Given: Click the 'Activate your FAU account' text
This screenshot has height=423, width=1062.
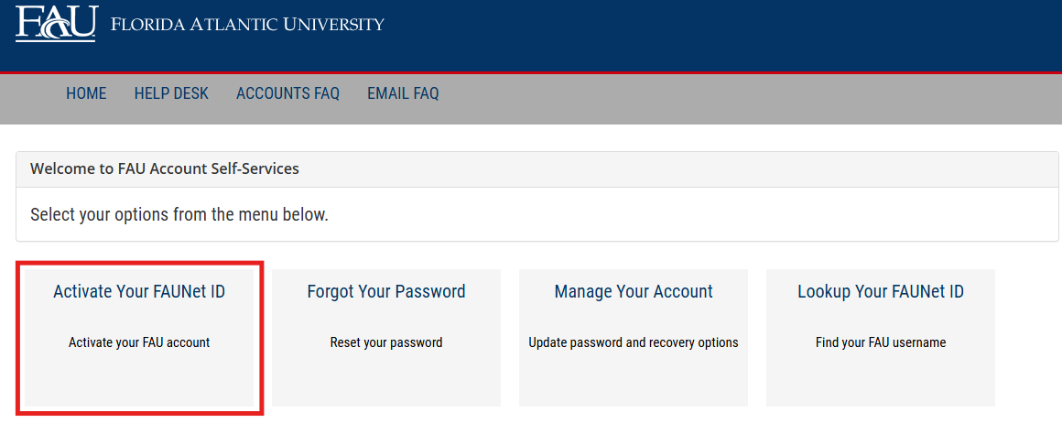Looking at the screenshot, I should click(x=139, y=343).
